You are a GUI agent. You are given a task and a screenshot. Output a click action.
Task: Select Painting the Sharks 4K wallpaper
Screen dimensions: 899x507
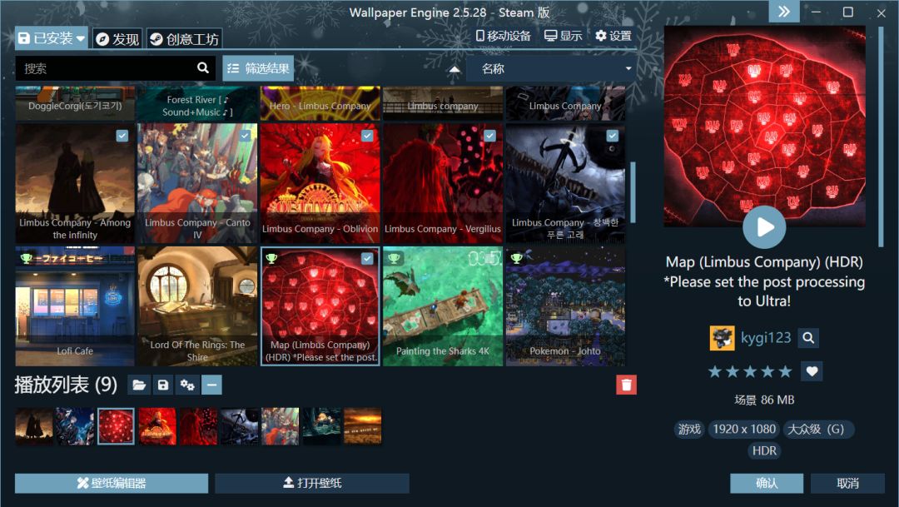[443, 306]
